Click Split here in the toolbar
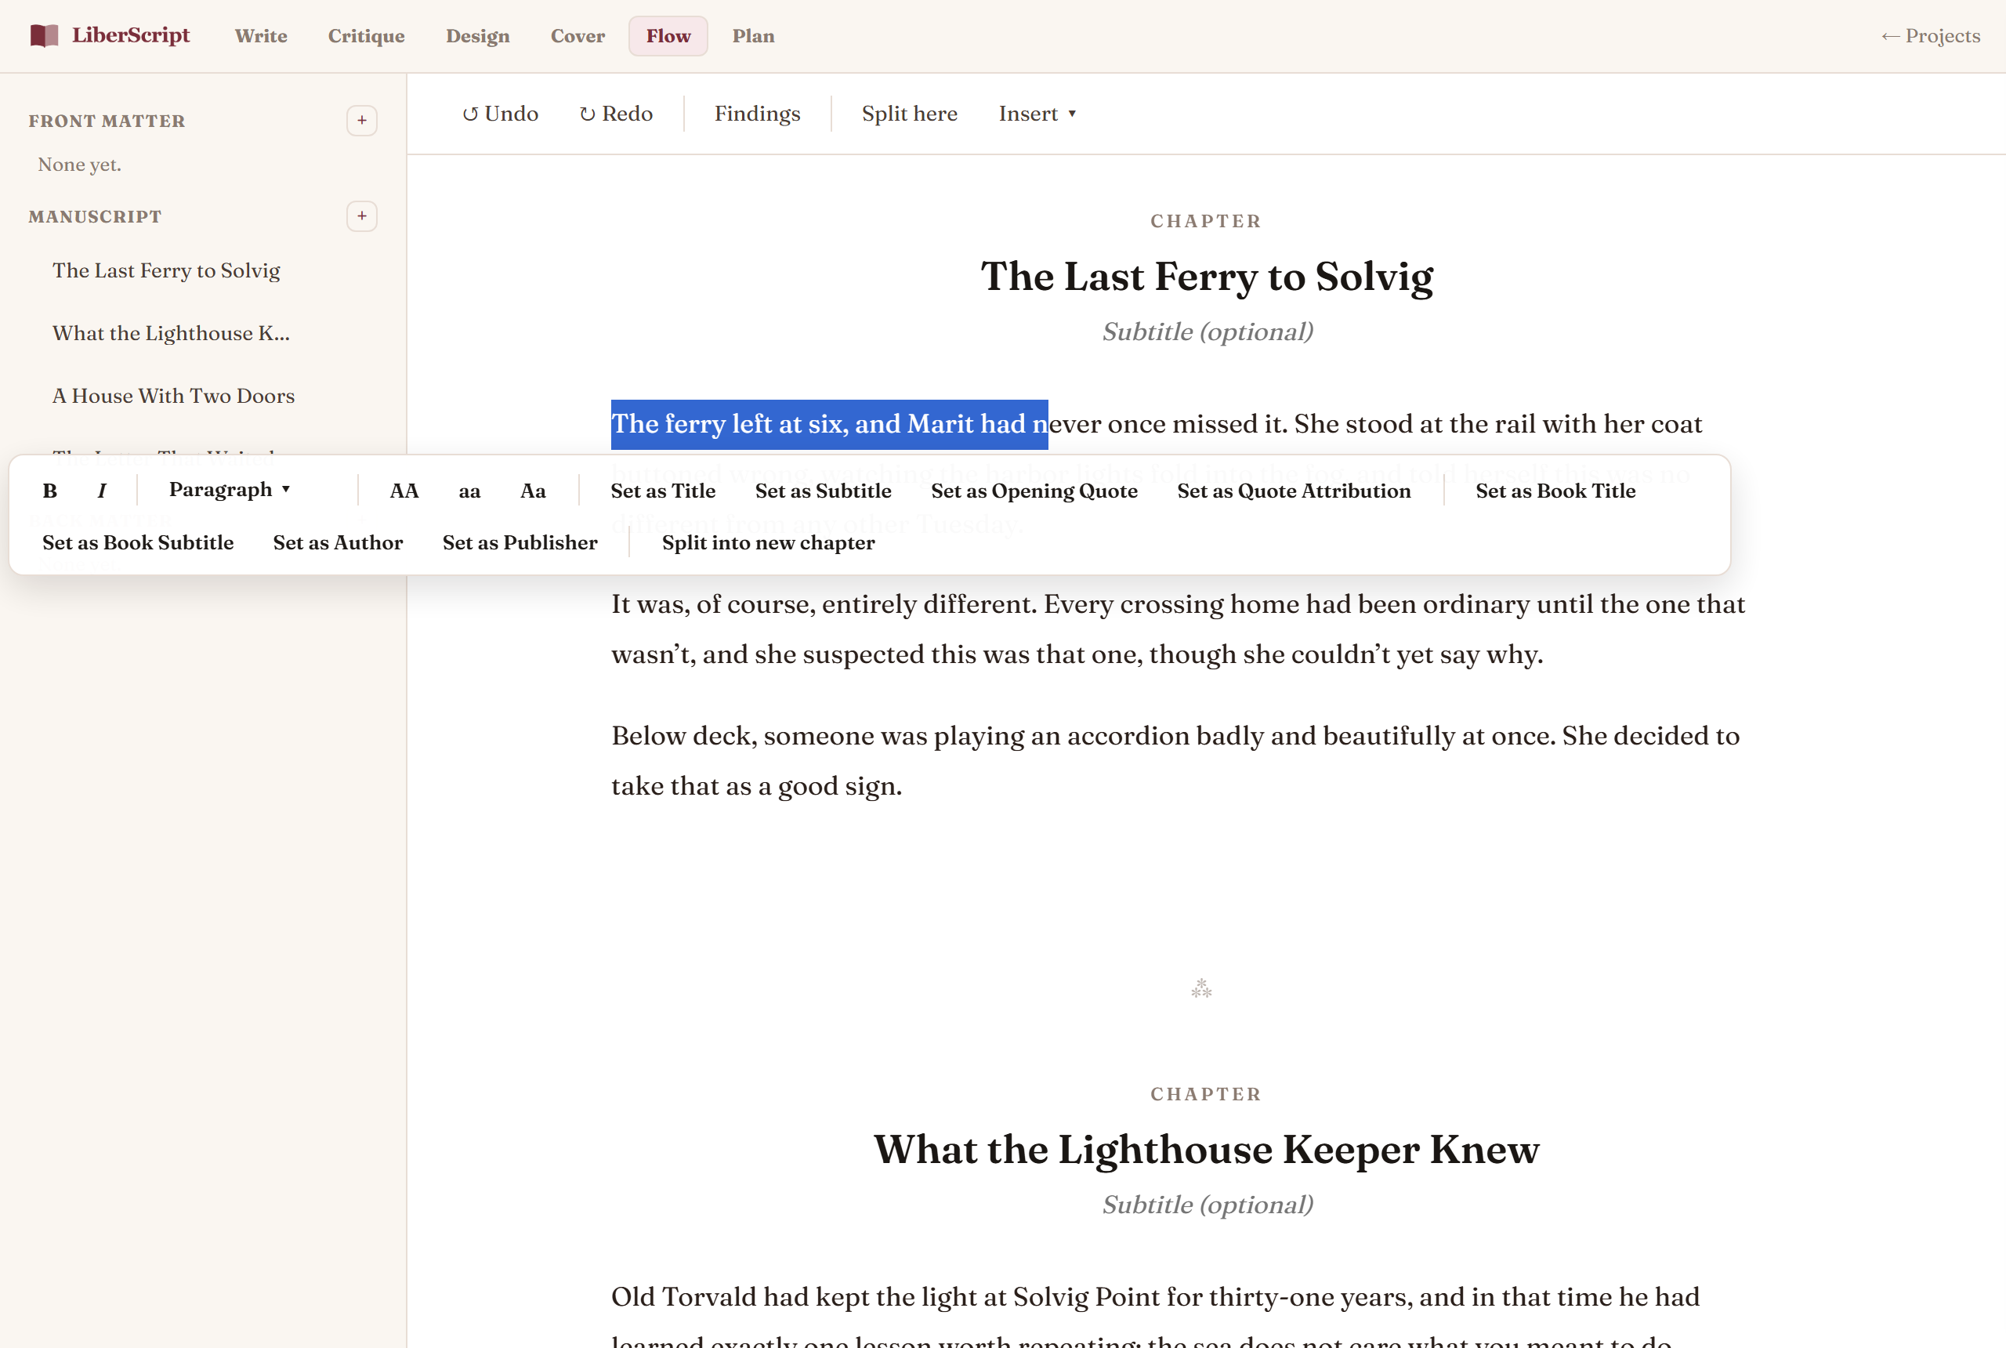 coord(909,114)
